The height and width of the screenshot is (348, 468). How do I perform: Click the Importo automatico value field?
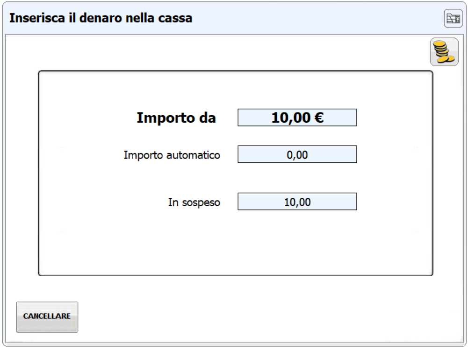(x=297, y=154)
